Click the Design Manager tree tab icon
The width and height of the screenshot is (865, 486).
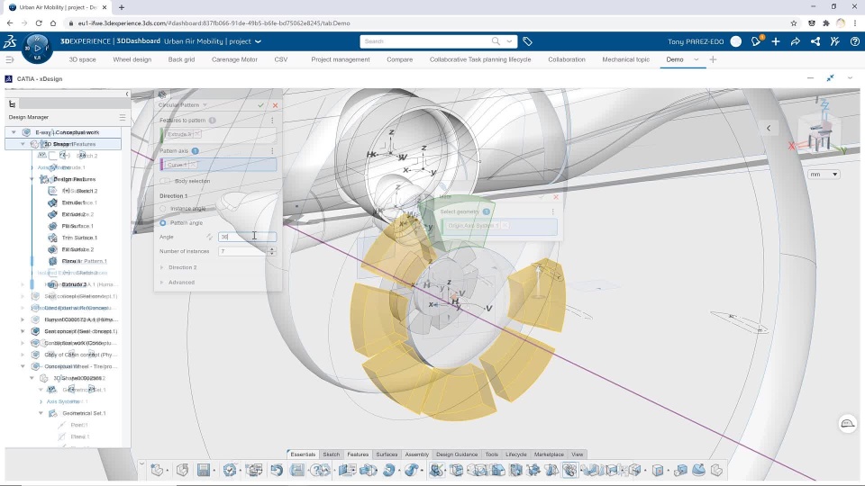pos(12,103)
